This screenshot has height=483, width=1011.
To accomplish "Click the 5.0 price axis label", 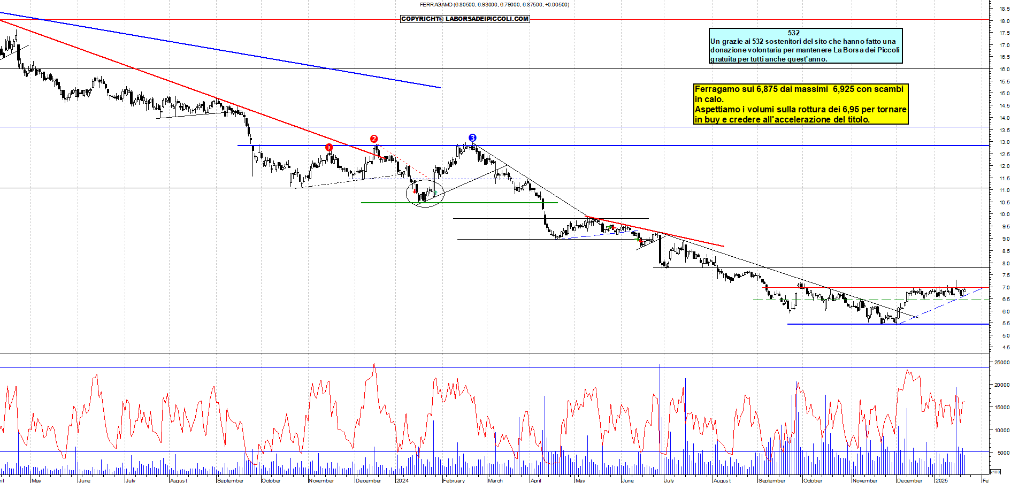I will click(x=1006, y=336).
